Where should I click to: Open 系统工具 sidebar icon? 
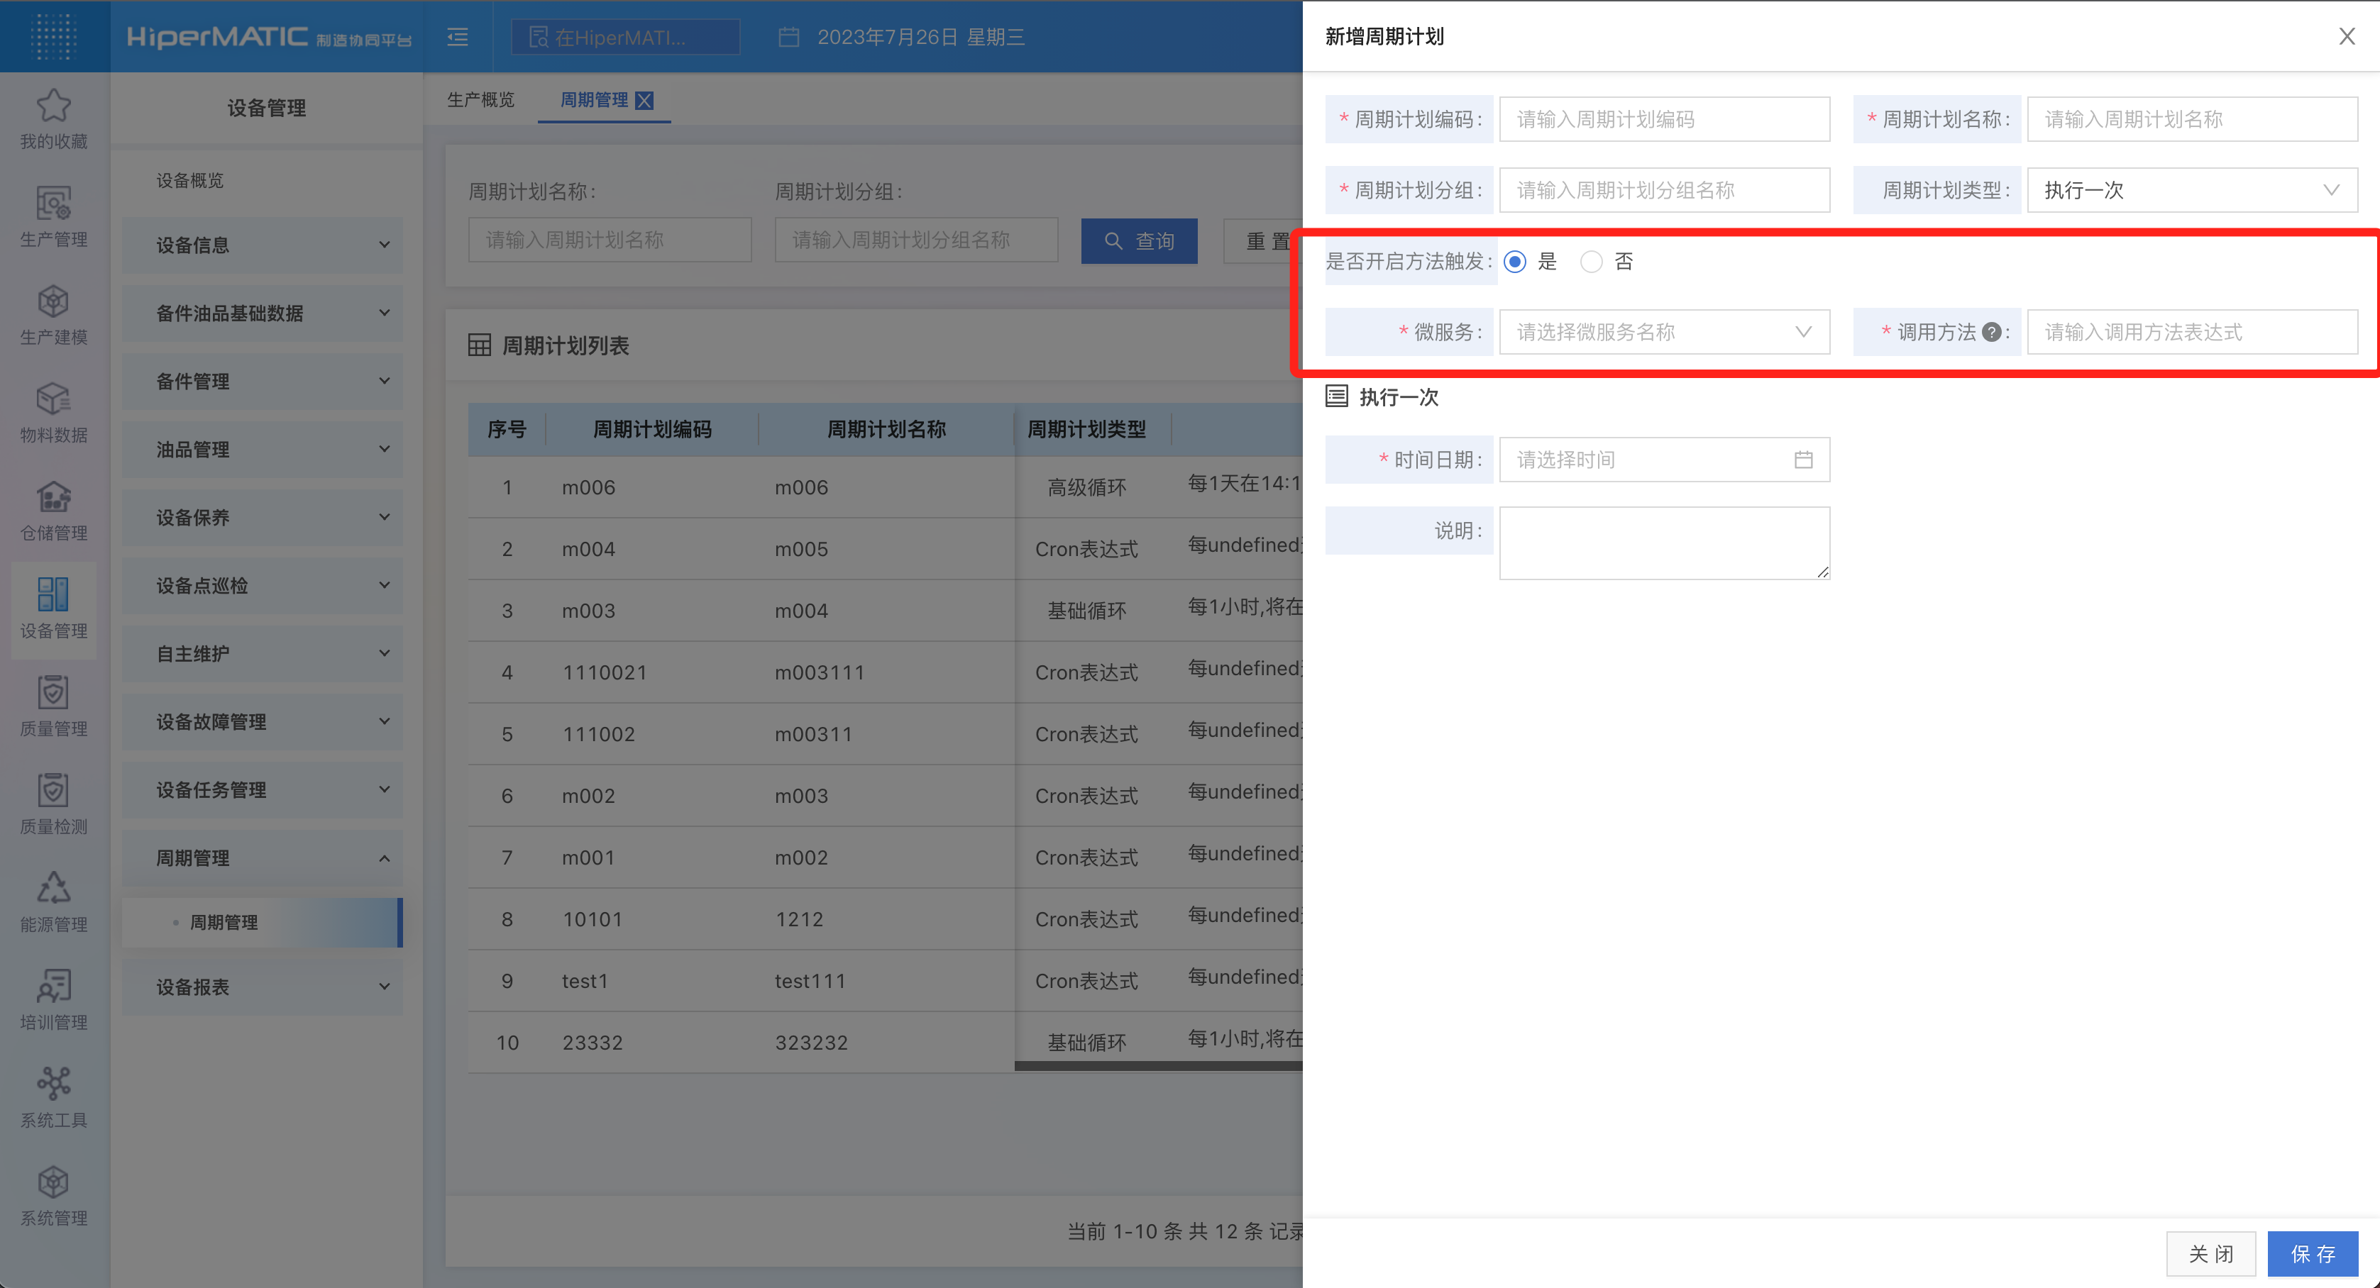54,1084
